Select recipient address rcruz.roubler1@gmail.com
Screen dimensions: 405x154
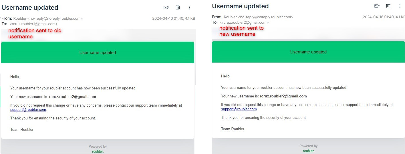pyautogui.click(x=34, y=24)
